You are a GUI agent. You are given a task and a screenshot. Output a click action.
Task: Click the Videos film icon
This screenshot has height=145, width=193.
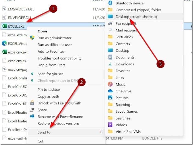pos(110,125)
